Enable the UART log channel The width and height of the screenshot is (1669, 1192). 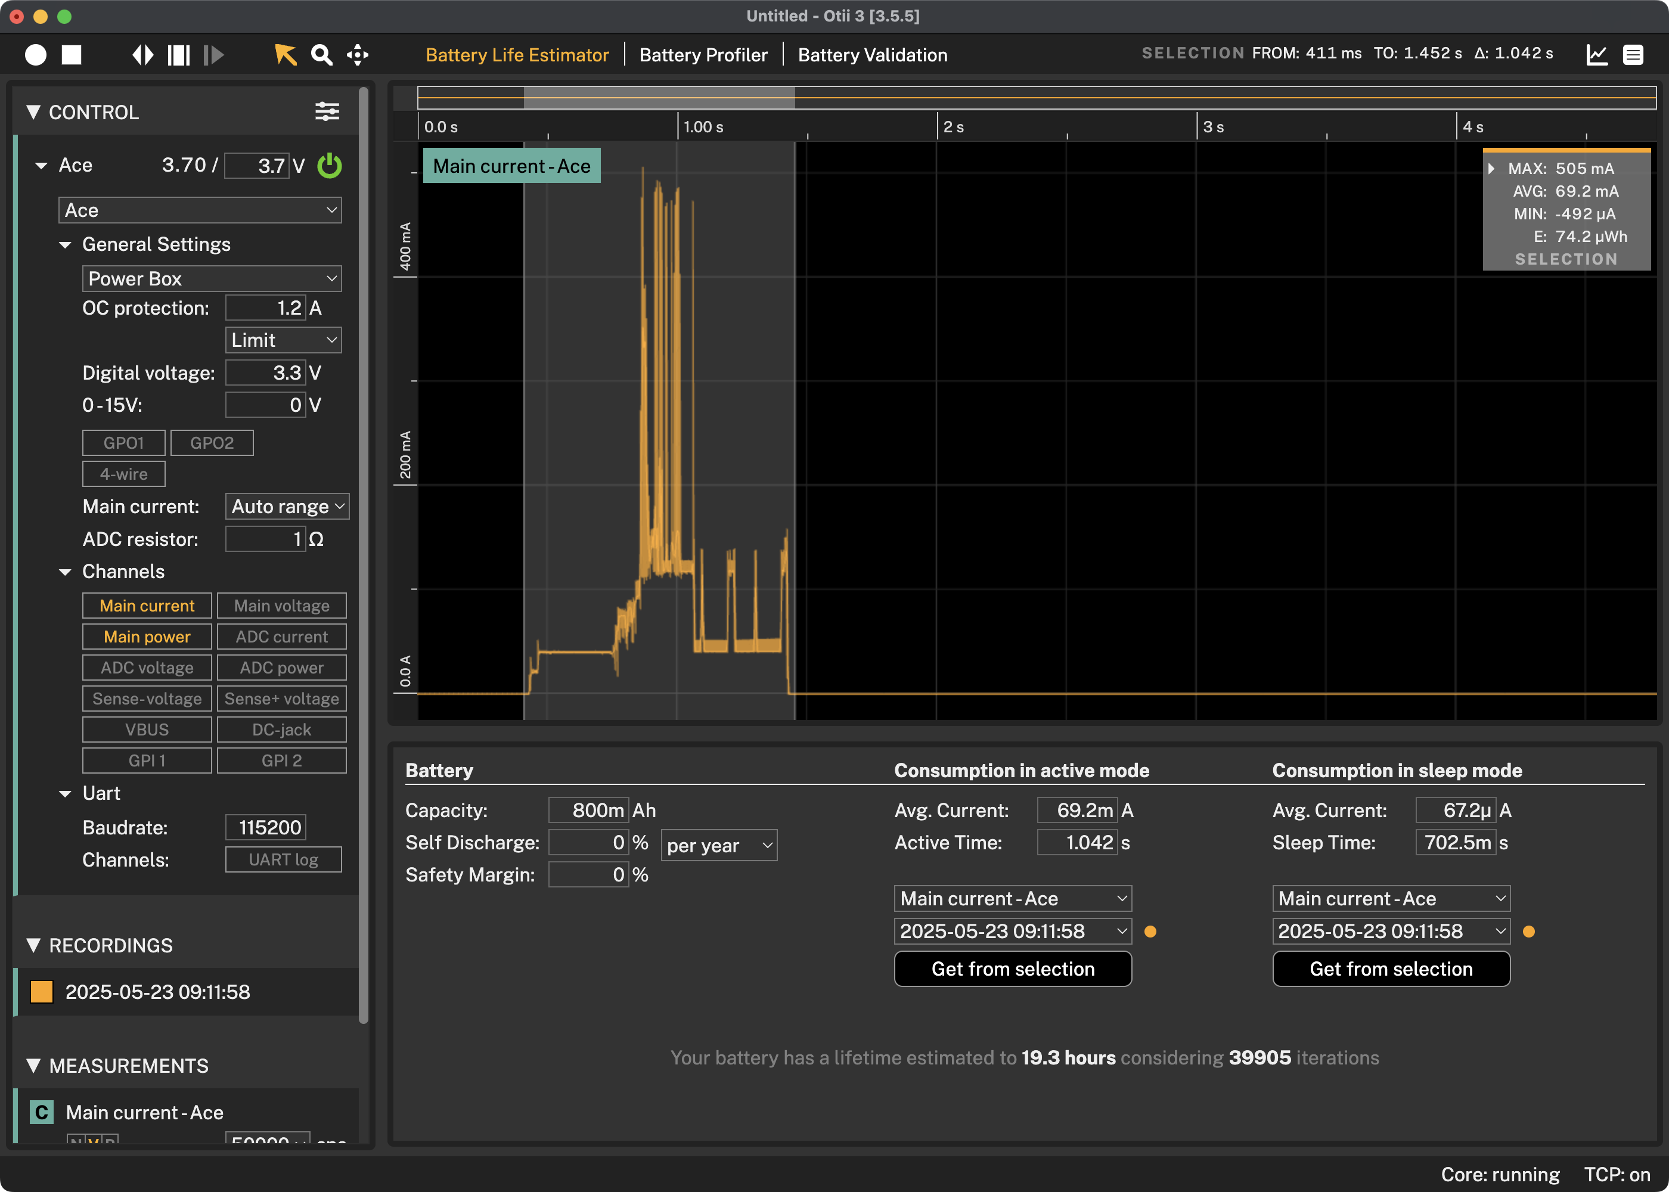tap(283, 859)
